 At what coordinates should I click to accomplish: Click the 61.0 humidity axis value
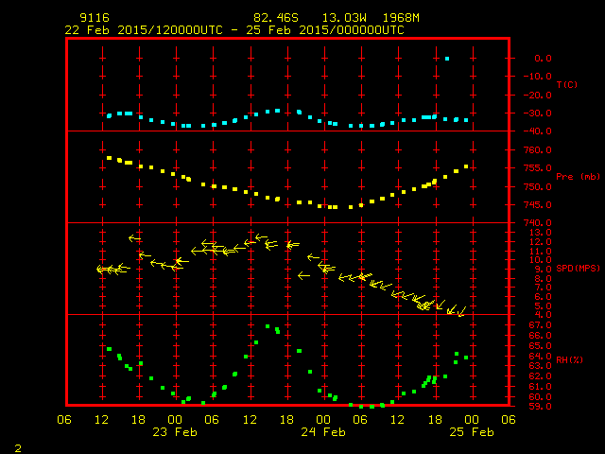pyautogui.click(x=540, y=387)
